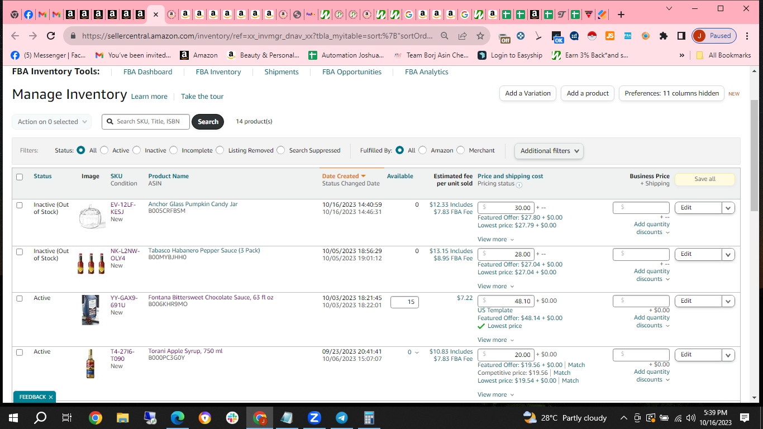
Task: Open Edit dropdown arrow for Torani row
Action: tap(728, 355)
